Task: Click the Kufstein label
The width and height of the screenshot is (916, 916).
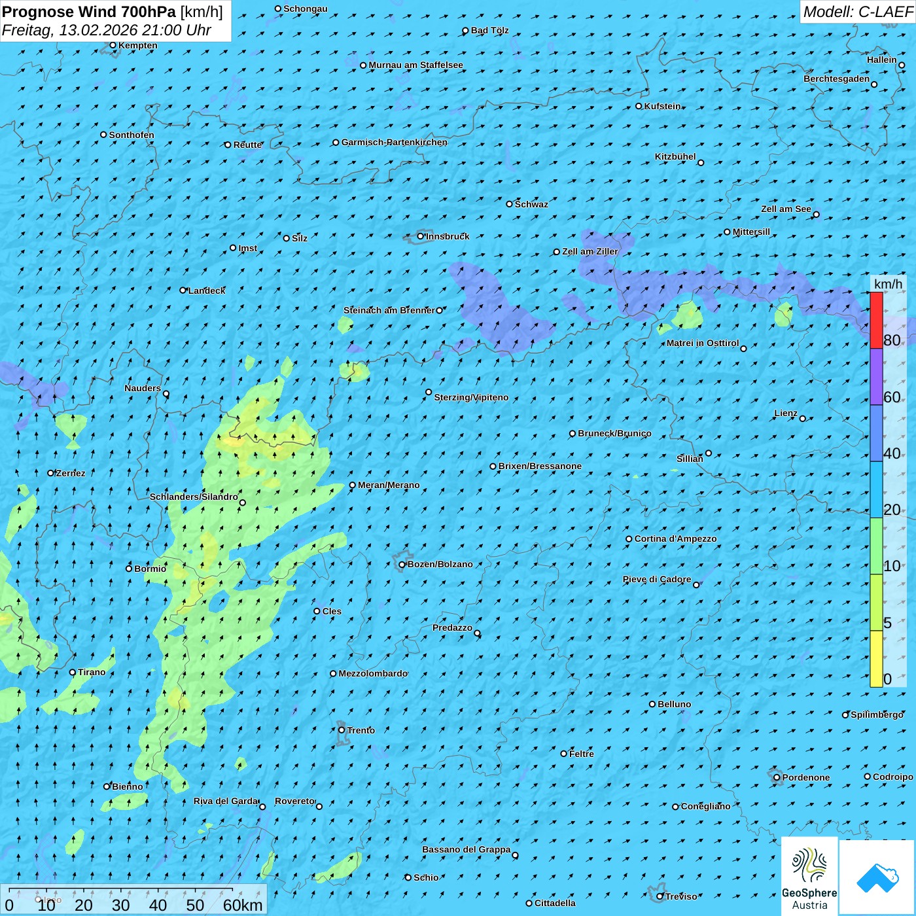Action: tap(662, 106)
